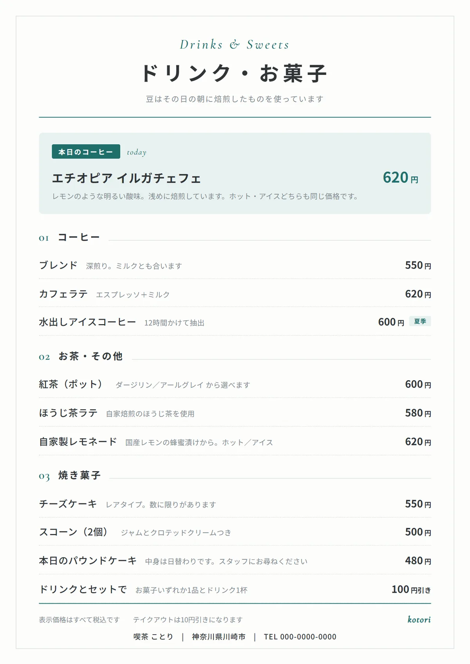Click the 580円 price for ほうじ茶ラテ
This screenshot has height=664, width=470.
(418, 413)
